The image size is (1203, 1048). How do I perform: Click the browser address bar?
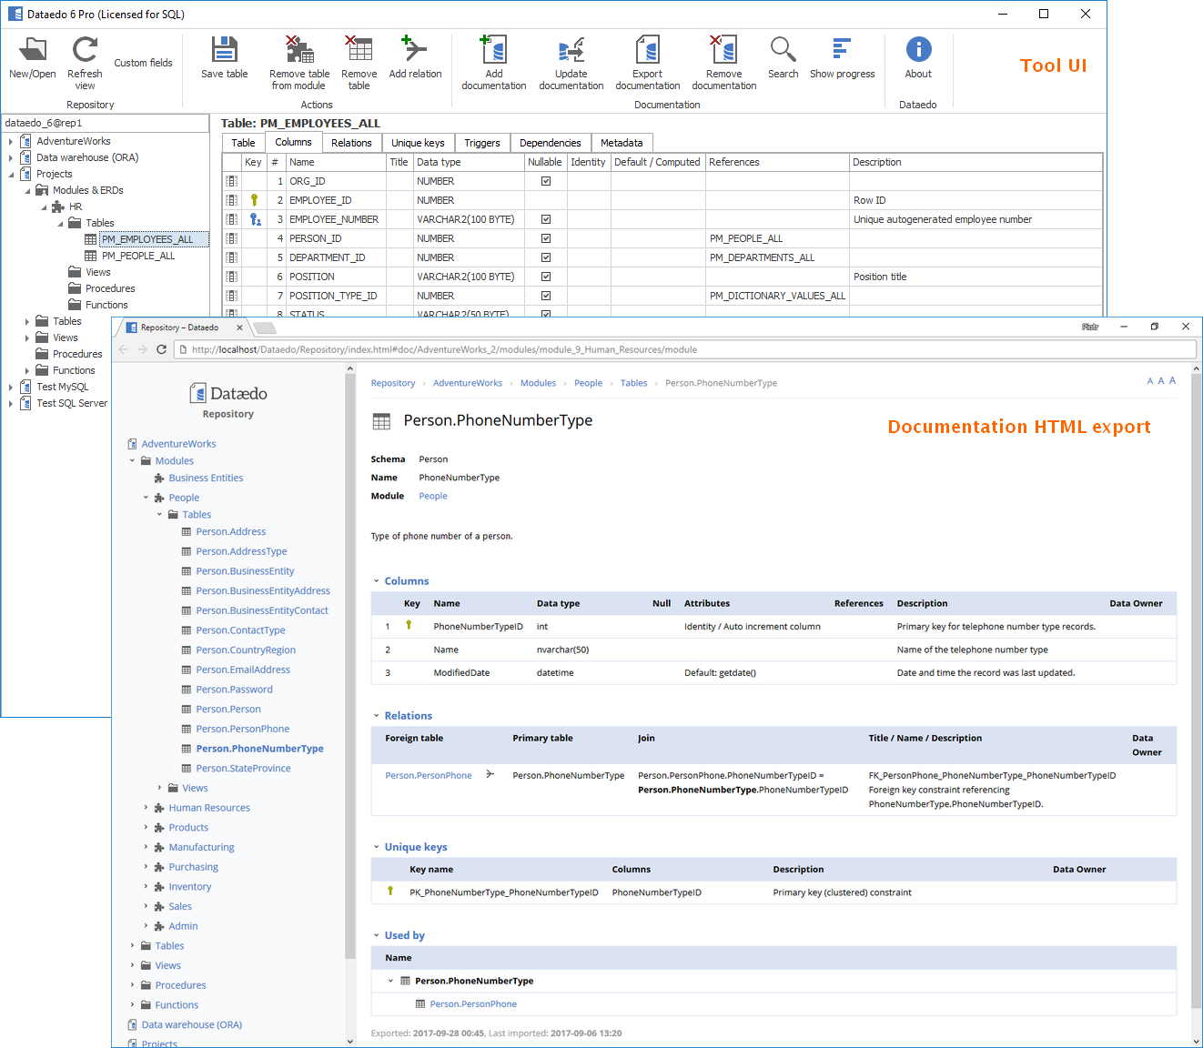pos(684,349)
